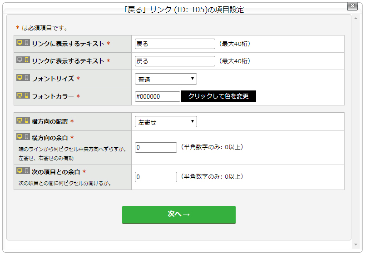366x255 pixels.
Task: Focus the #000000 font color field
Action: pos(158,96)
